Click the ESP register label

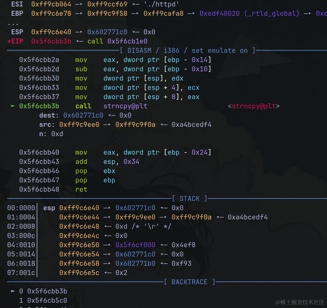coord(17,32)
